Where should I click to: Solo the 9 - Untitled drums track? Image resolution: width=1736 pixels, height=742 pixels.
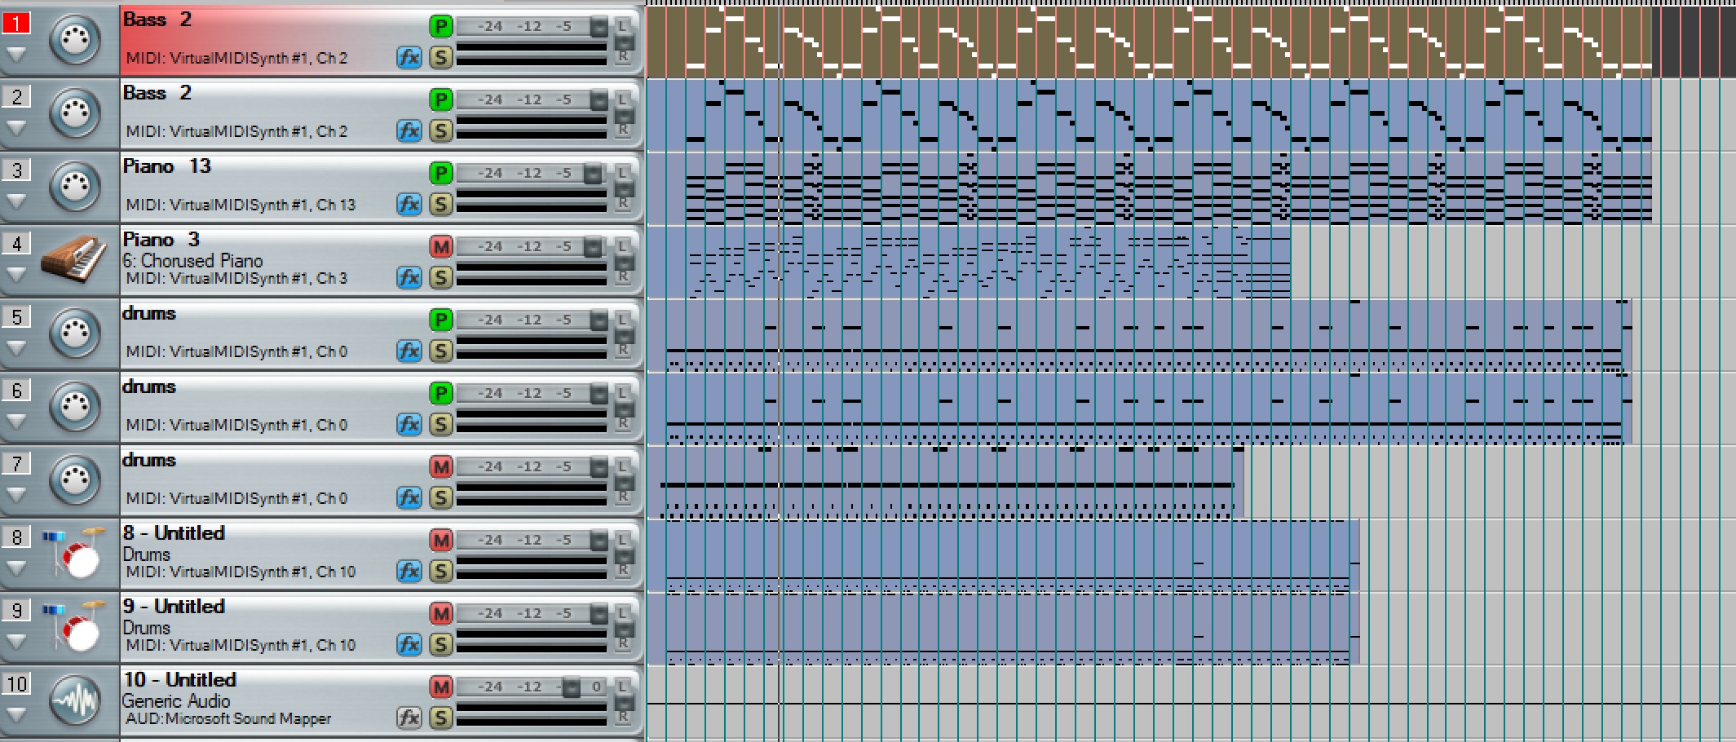click(x=440, y=644)
